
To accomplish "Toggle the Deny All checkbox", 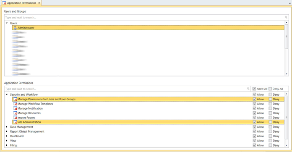I will [x=270, y=89].
